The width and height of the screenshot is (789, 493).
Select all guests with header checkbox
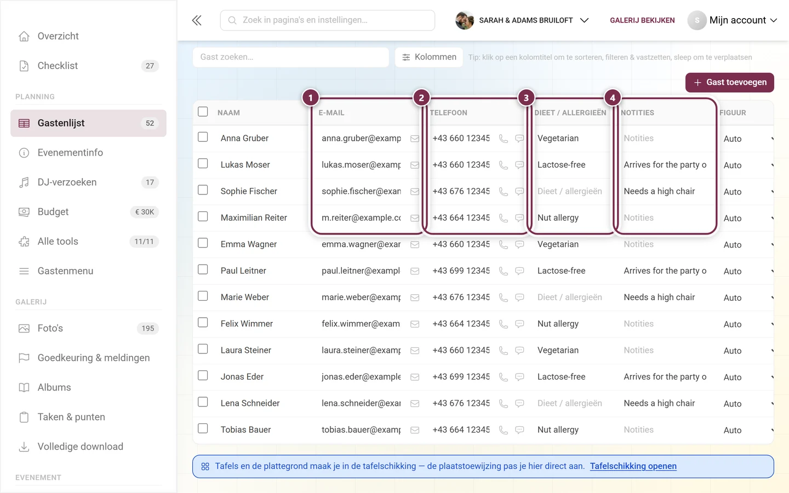(203, 112)
